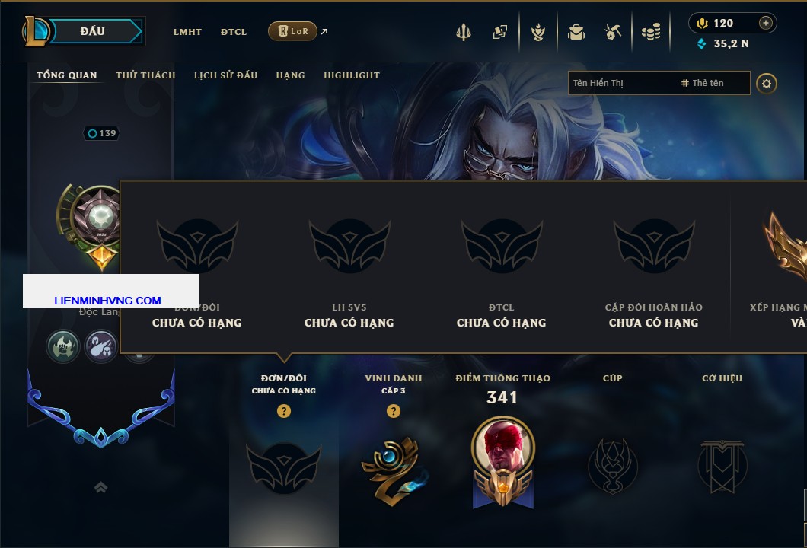Screen dimensions: 807x548
Task: Open the Collection cards icon
Action: click(499, 32)
